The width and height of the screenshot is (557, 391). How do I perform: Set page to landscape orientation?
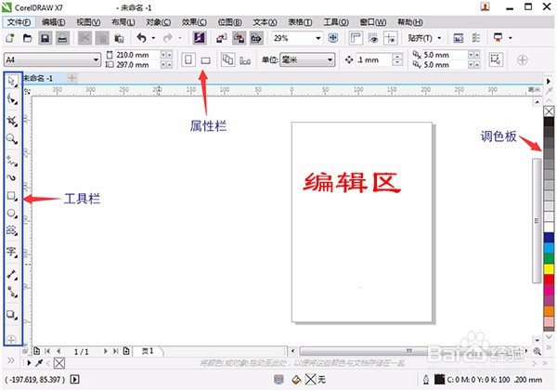(x=205, y=60)
